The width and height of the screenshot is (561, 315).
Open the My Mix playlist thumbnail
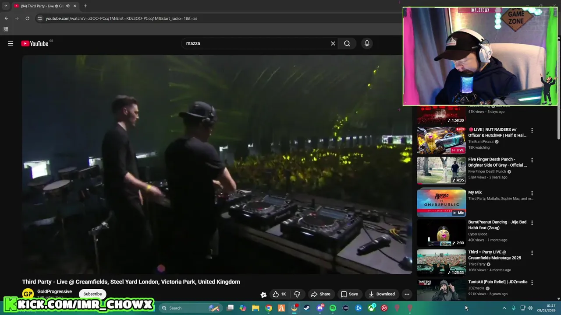coord(441,203)
